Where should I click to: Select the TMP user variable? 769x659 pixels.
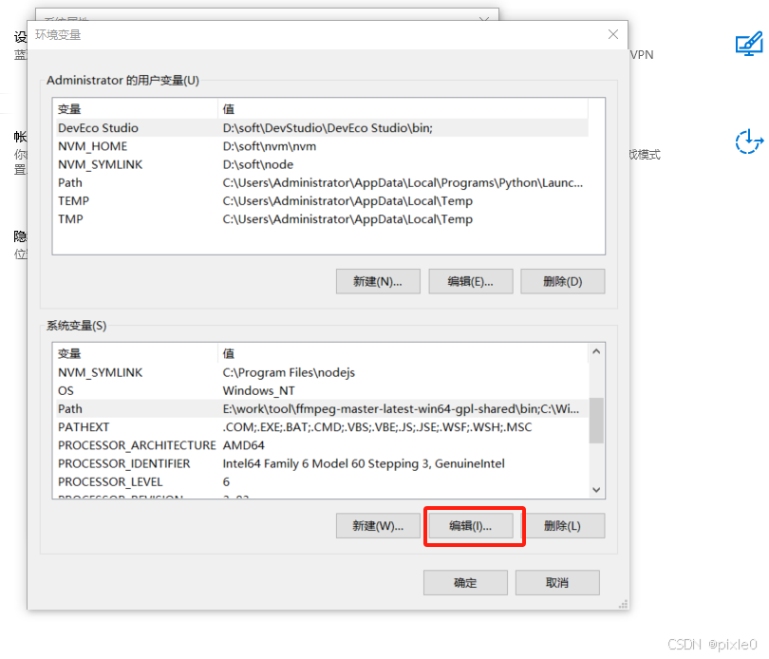click(322, 218)
